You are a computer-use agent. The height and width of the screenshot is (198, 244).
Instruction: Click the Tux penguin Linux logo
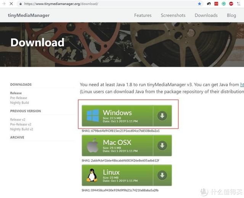pyautogui.click(x=92, y=175)
